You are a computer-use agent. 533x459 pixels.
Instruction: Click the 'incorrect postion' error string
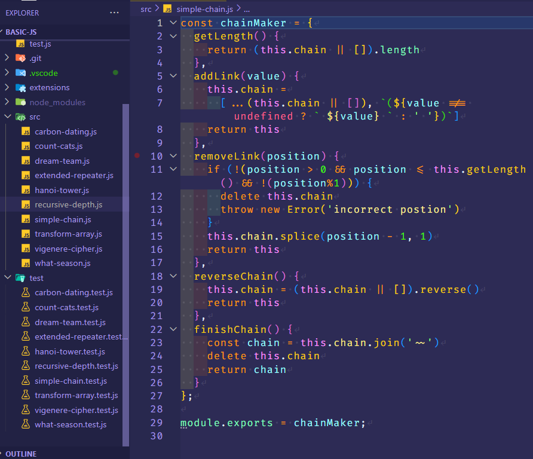click(390, 209)
